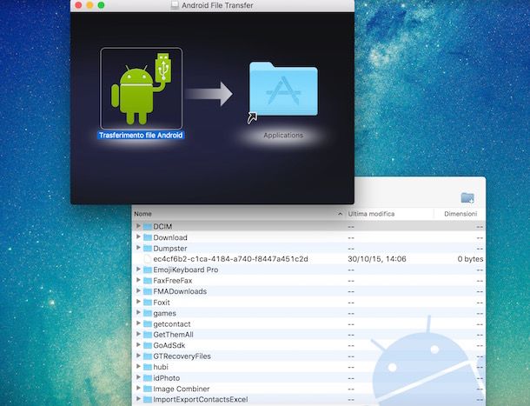The width and height of the screenshot is (530, 406).
Task: Select the games folder icon
Action: [x=147, y=313]
